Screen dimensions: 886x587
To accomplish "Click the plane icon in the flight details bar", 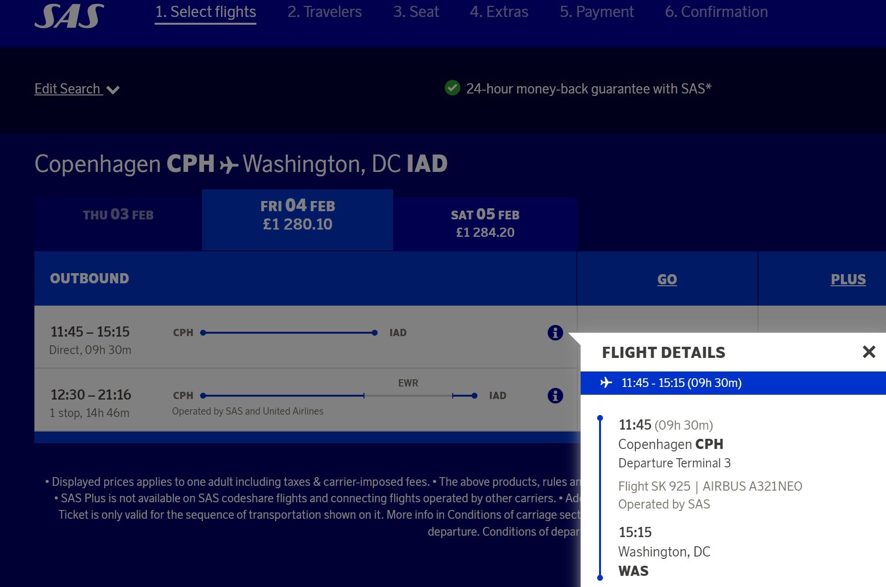I will coord(606,383).
